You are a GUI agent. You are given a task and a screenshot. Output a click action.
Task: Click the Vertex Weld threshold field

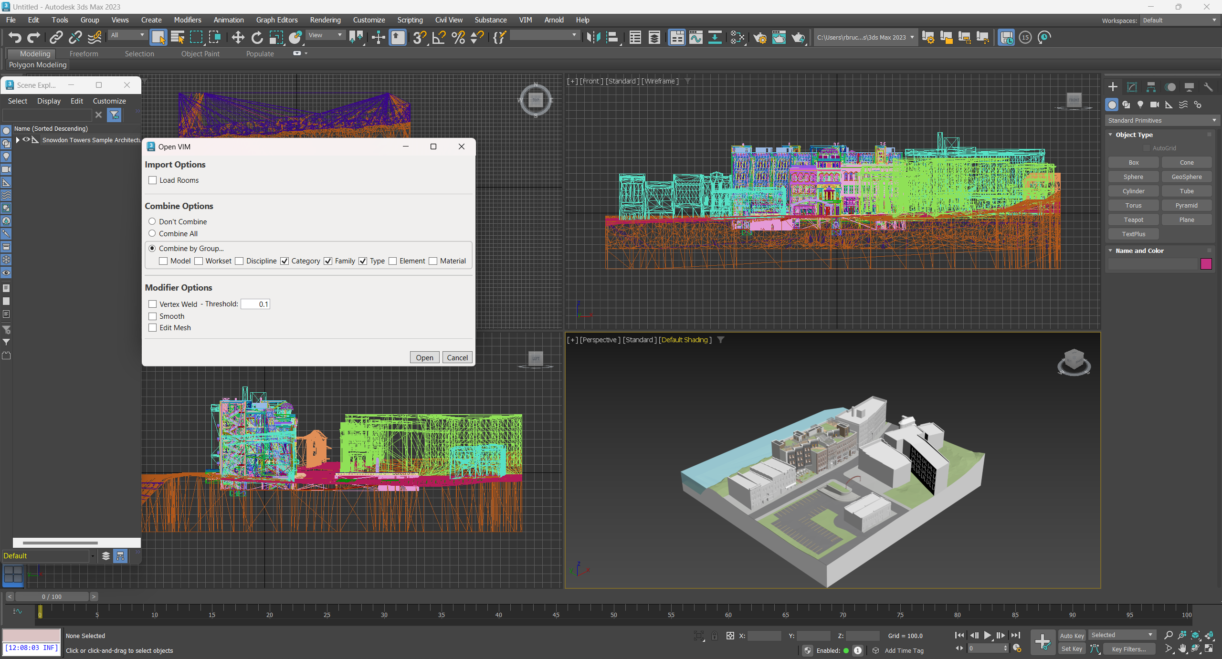[255, 304]
